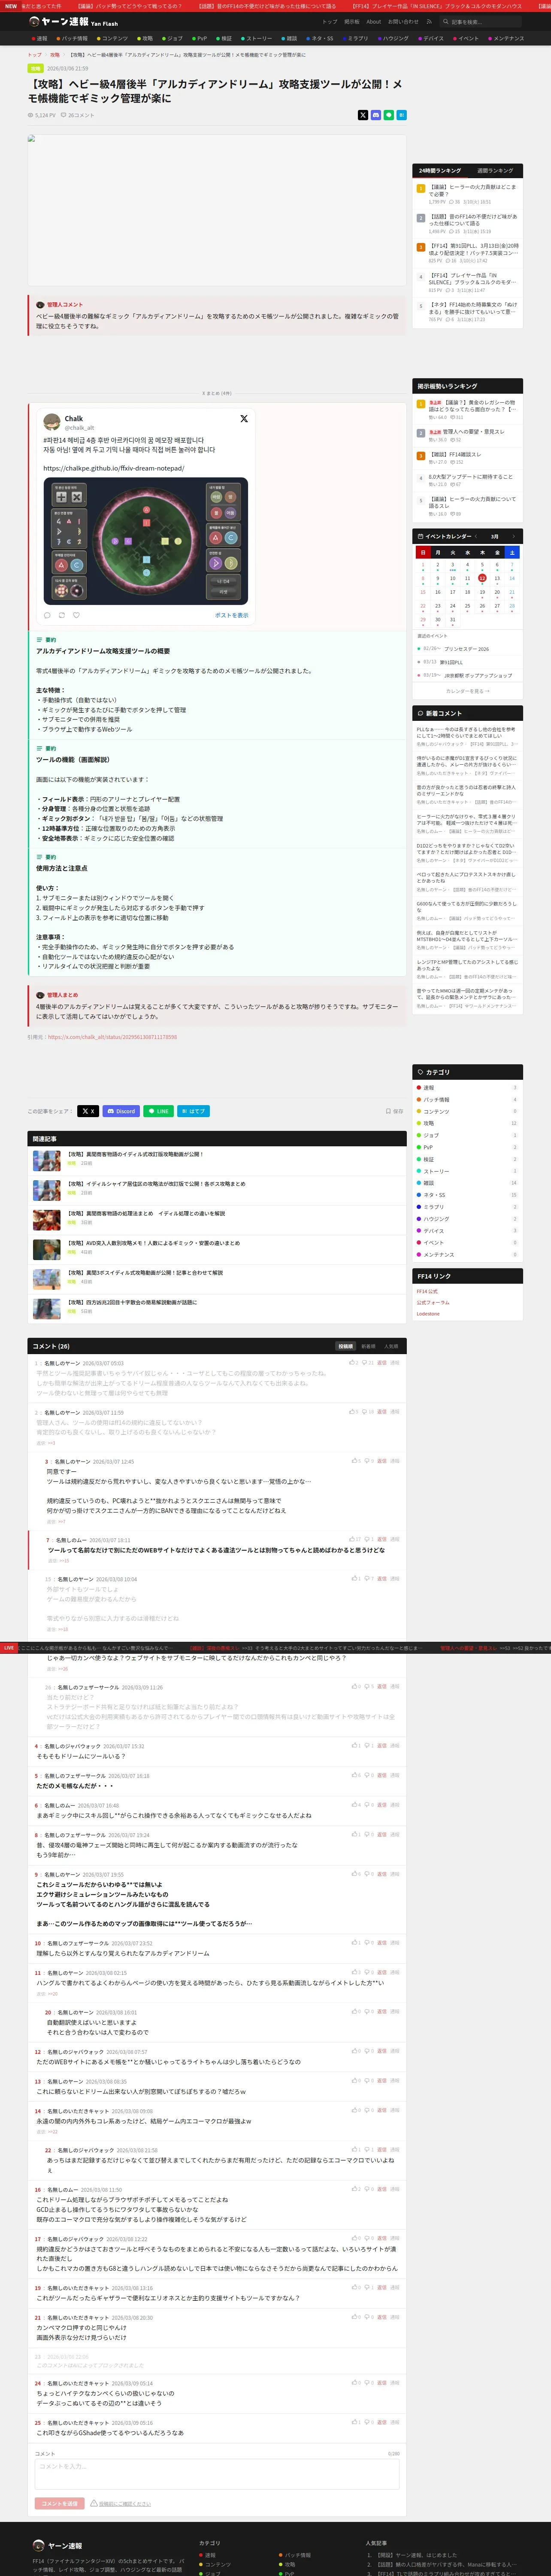
Task: Click X button in この記事をシェア row
Action: pyautogui.click(x=88, y=1111)
